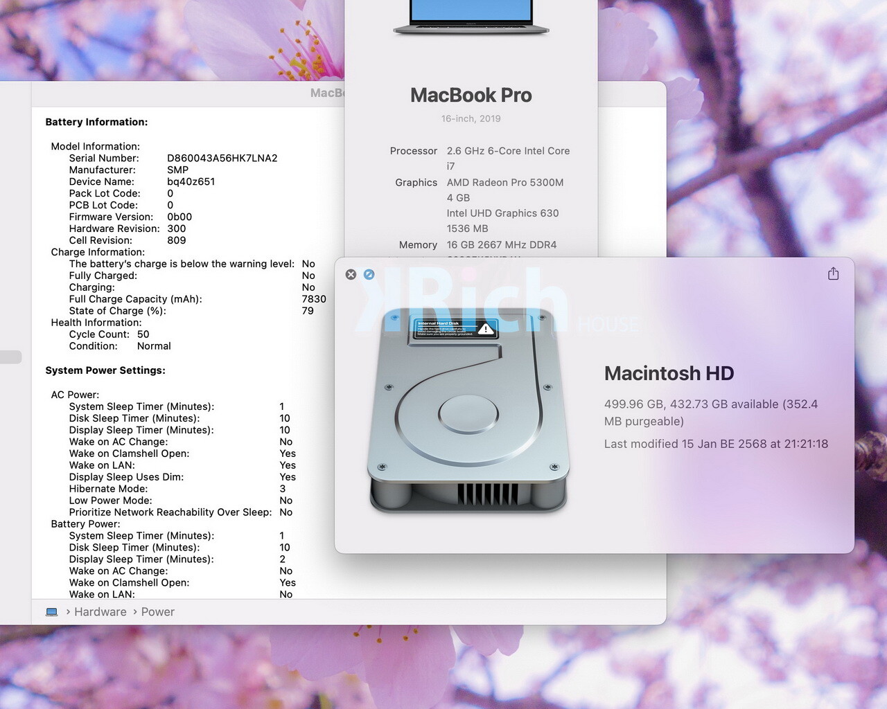Click the 'AC Power:' section label

(75, 395)
